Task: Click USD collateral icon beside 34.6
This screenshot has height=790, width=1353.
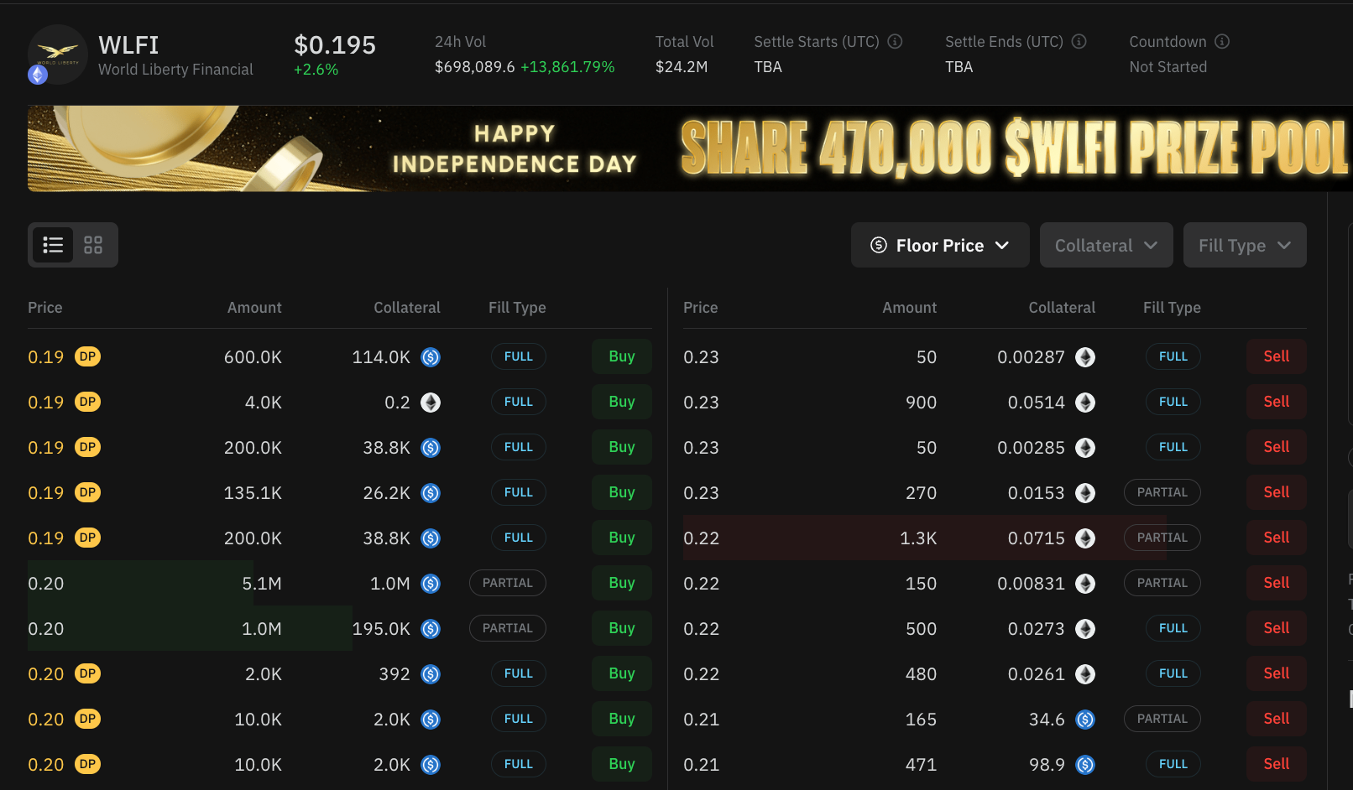Action: pos(1085,720)
